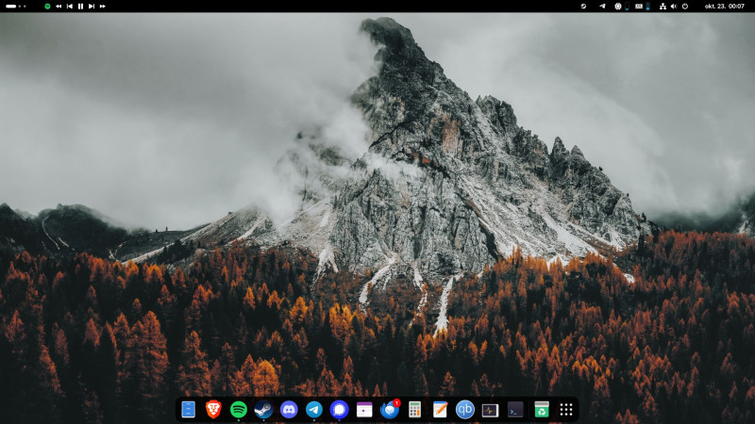Skip to the previous track

click(x=69, y=7)
